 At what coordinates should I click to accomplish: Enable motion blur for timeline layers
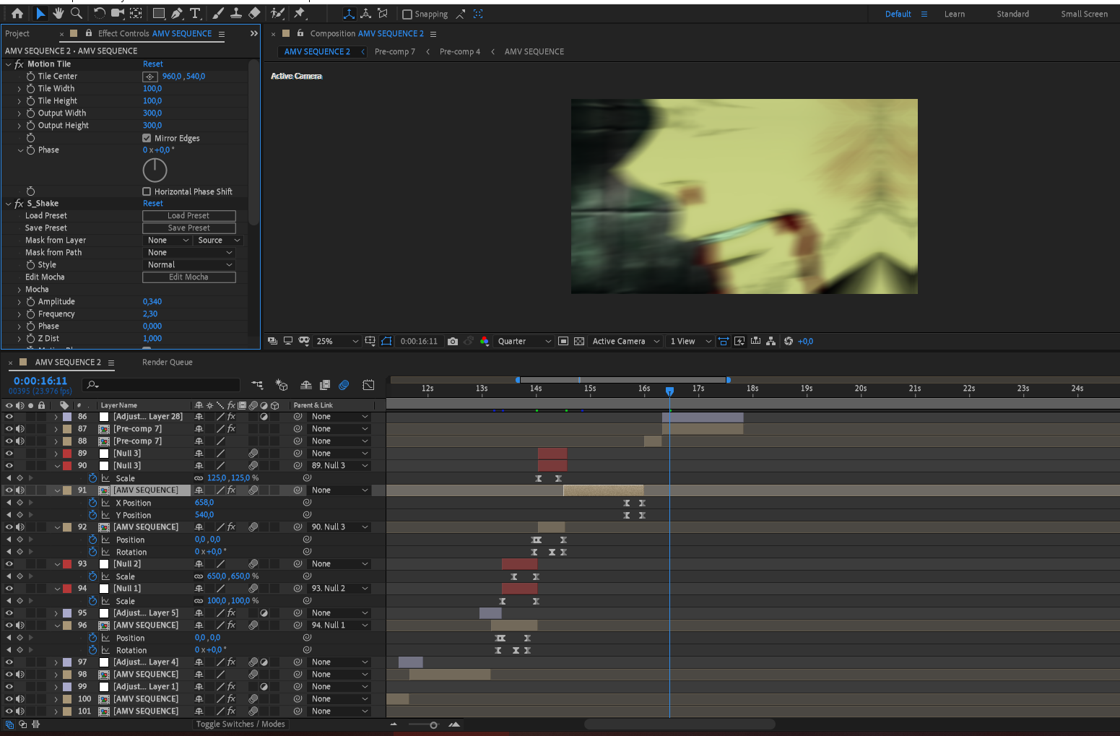point(344,386)
